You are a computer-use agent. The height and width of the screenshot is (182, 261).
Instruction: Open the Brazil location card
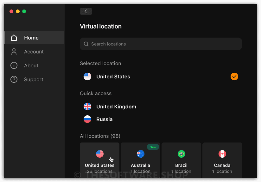click(181, 160)
